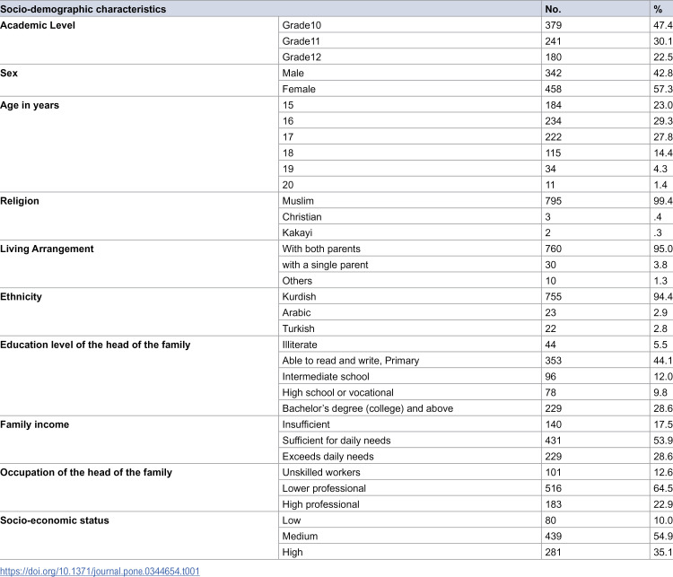The height and width of the screenshot is (577, 673).
Task: Select 'Education level of the head of the family'
Action: pyautogui.click(x=95, y=345)
